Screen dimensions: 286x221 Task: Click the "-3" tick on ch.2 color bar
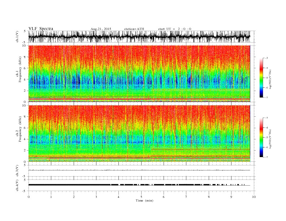266,118
